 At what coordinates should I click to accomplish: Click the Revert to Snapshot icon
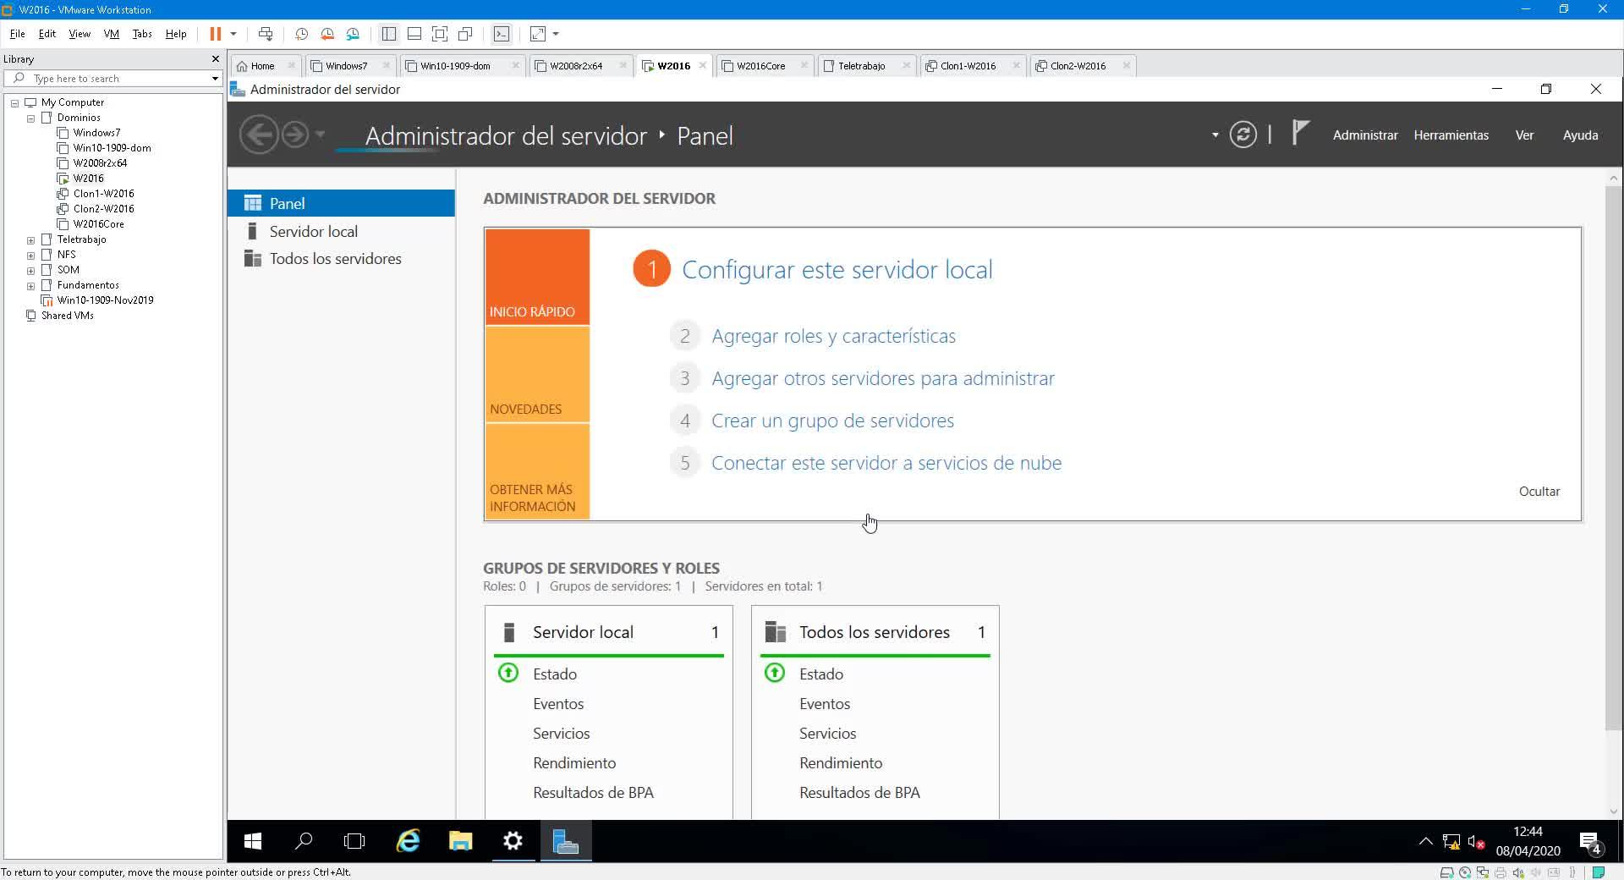tap(327, 34)
